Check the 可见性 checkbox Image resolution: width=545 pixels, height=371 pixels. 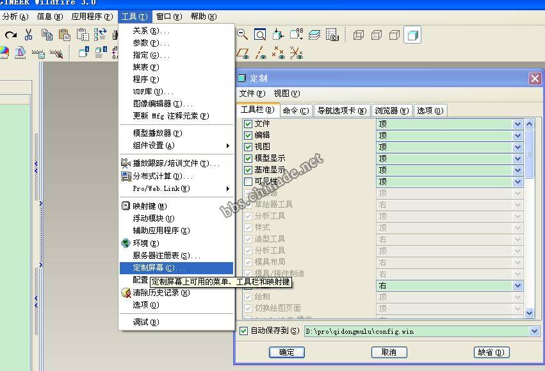pyautogui.click(x=248, y=181)
